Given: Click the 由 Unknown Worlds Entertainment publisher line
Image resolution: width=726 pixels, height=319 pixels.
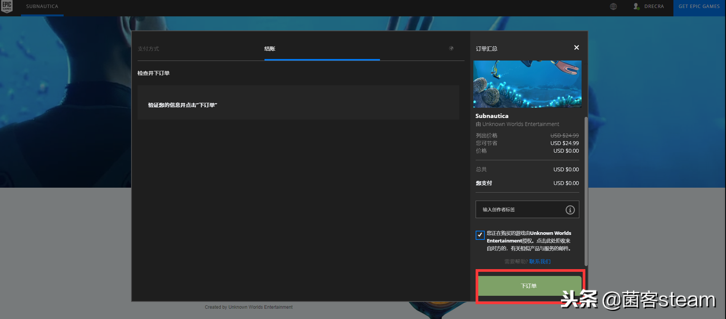Looking at the screenshot, I should (x=517, y=124).
